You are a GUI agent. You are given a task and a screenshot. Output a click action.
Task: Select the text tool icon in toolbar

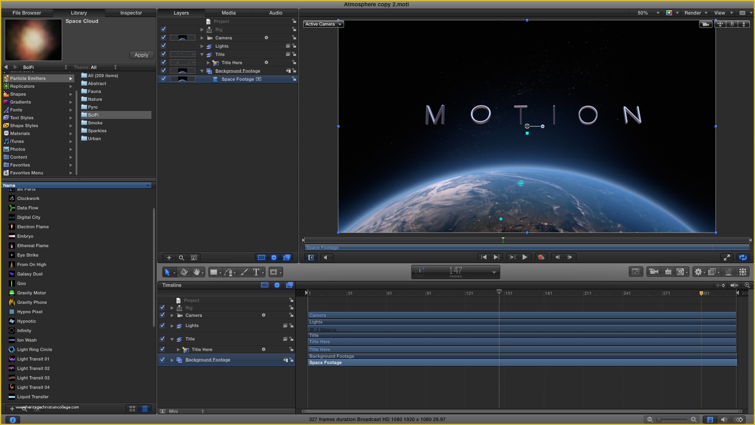[x=258, y=272]
